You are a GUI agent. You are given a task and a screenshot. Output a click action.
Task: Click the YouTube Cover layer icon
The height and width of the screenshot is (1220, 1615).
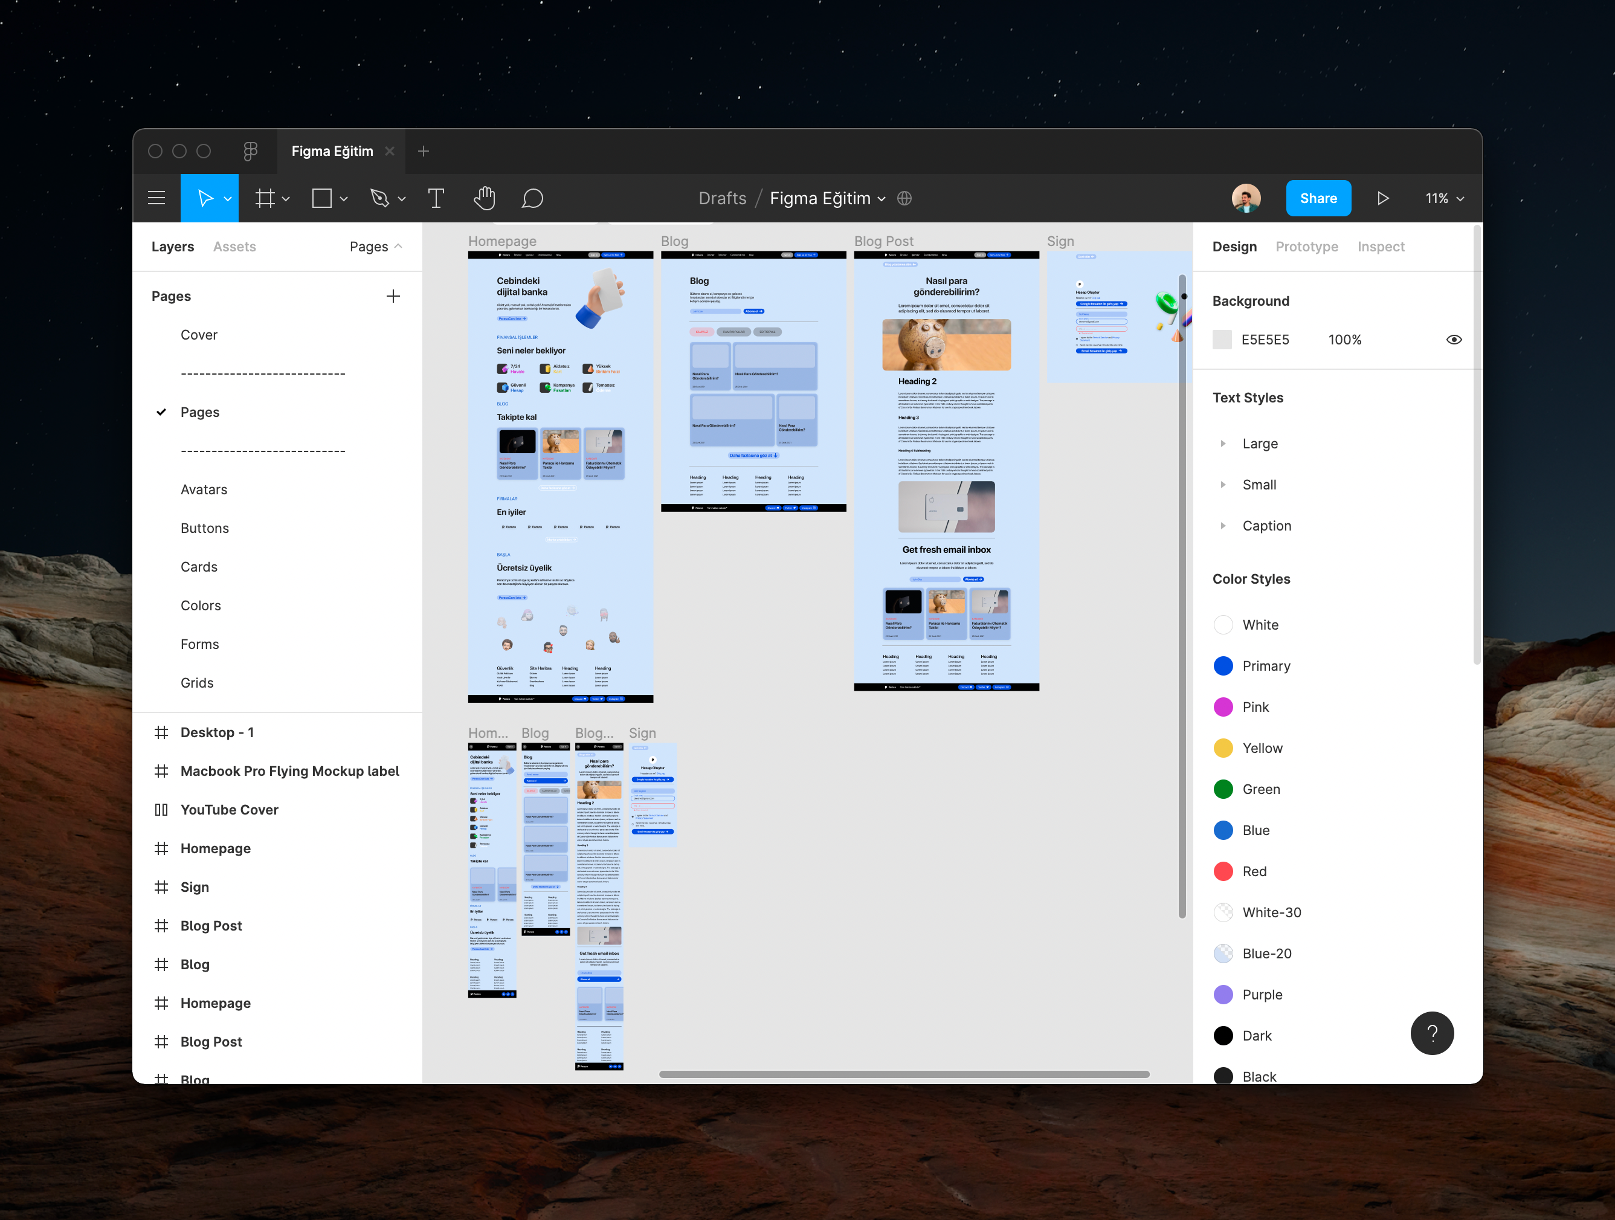click(x=161, y=810)
